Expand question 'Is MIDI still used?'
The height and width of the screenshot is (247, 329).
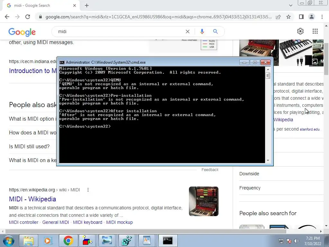29,146
